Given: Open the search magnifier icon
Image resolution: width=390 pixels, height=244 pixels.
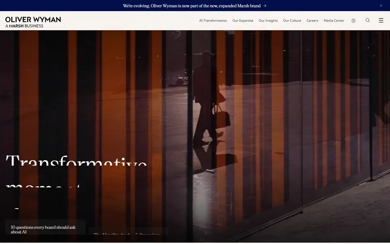Looking at the screenshot, I should (x=367, y=20).
